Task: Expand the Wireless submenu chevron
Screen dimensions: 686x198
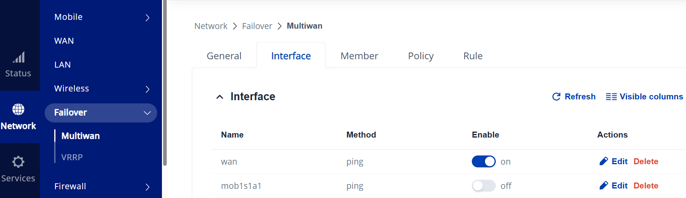Action: (148, 89)
